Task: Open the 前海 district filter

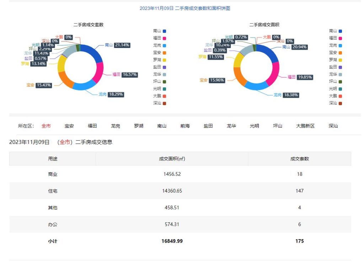Action: point(185,126)
